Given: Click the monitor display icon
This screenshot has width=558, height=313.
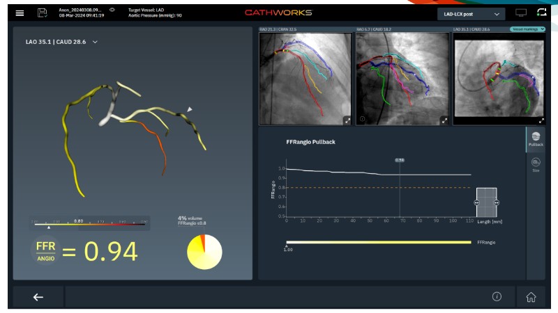Looking at the screenshot, I should coord(520,13).
